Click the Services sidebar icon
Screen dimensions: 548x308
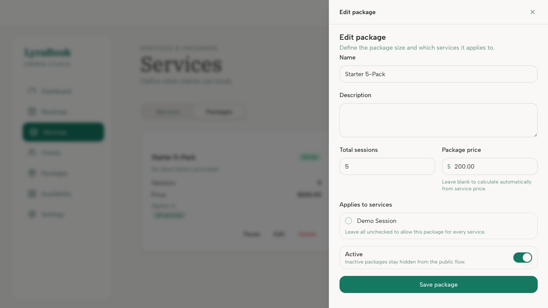[33, 132]
